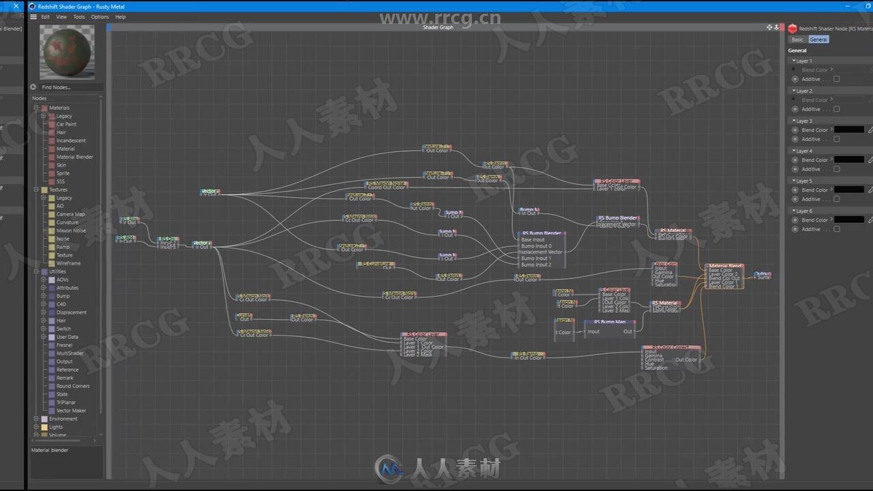873x491 pixels.
Task: Click the SSS node icon
Action: point(51,181)
